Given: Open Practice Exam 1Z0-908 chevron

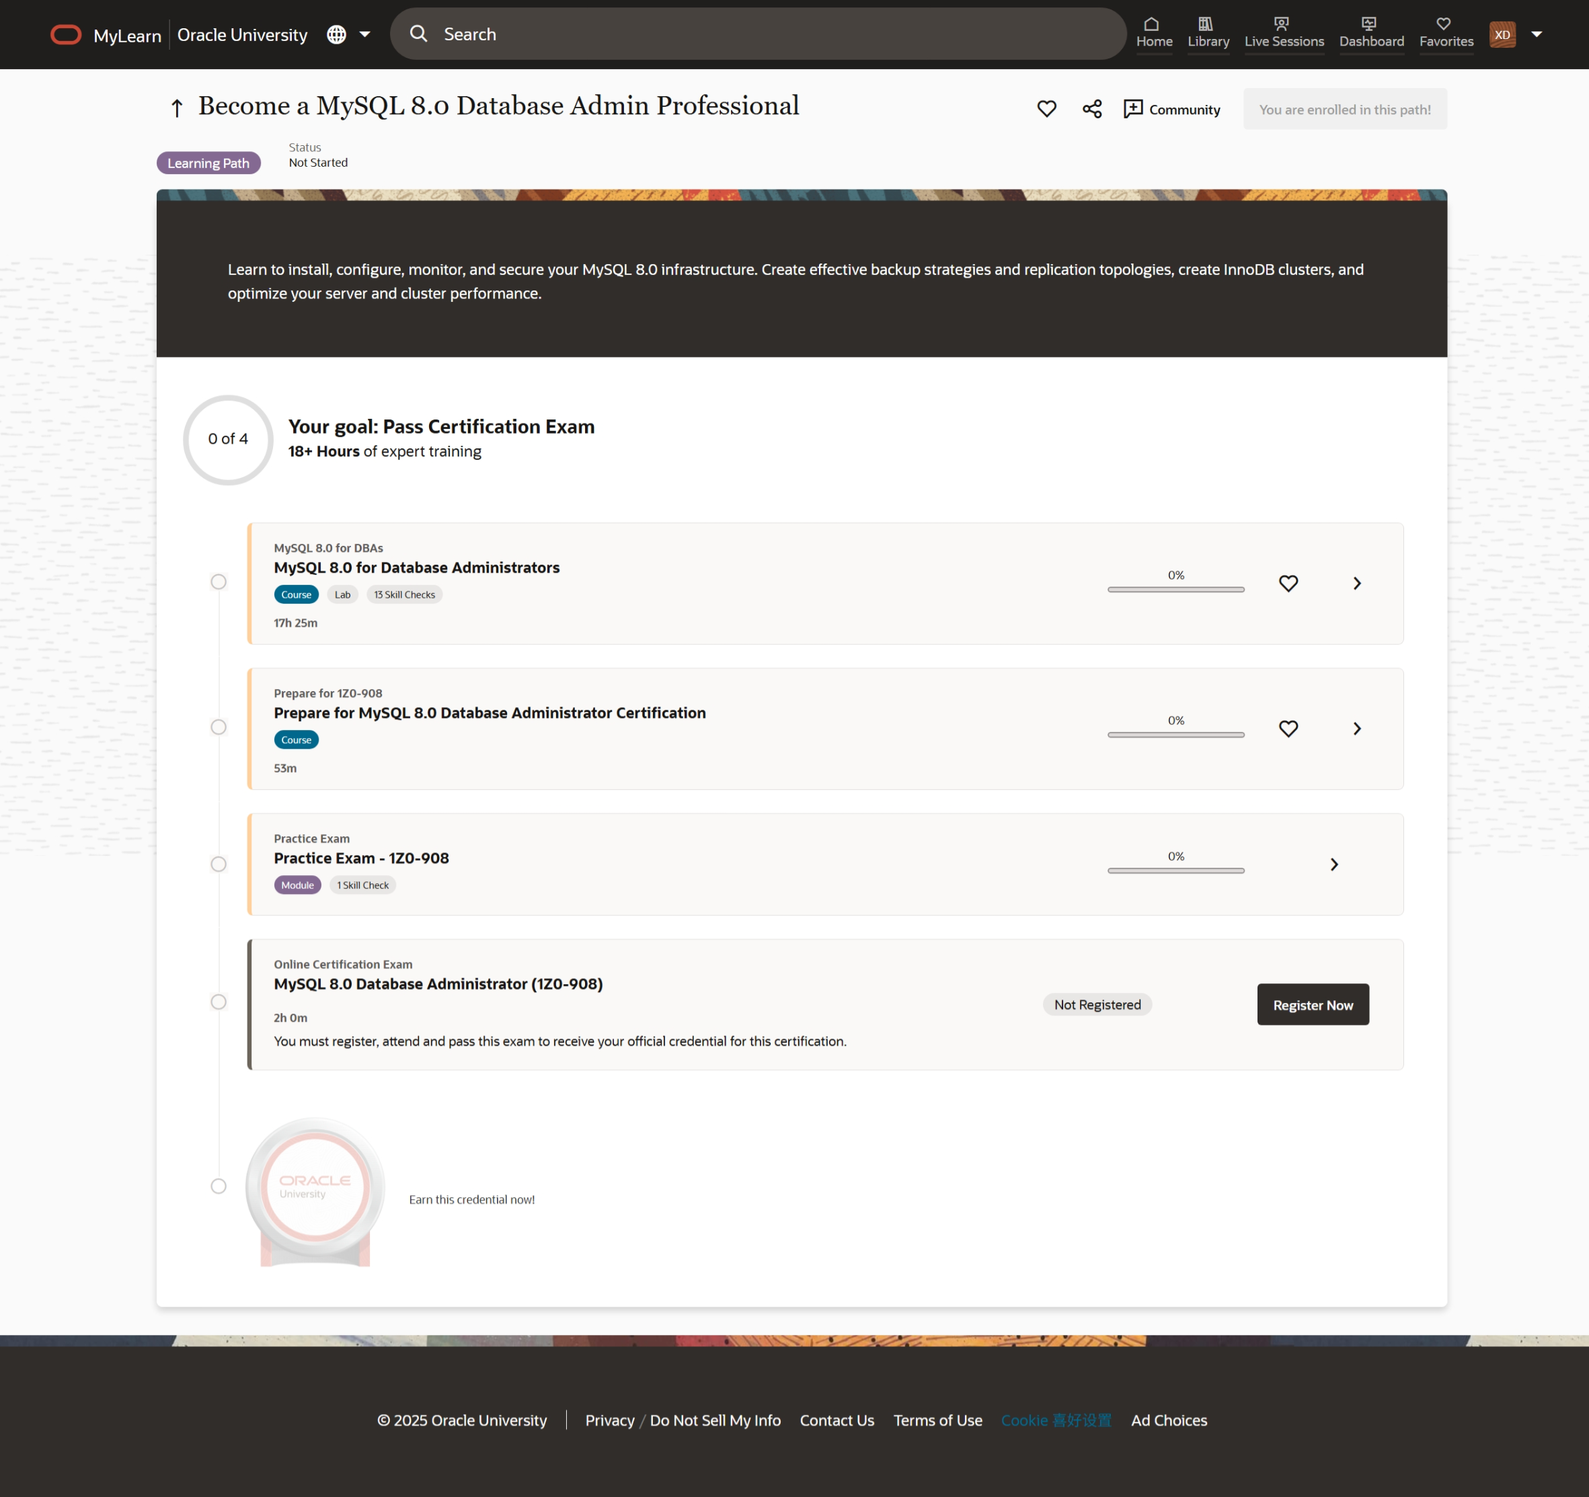Looking at the screenshot, I should [x=1333, y=864].
